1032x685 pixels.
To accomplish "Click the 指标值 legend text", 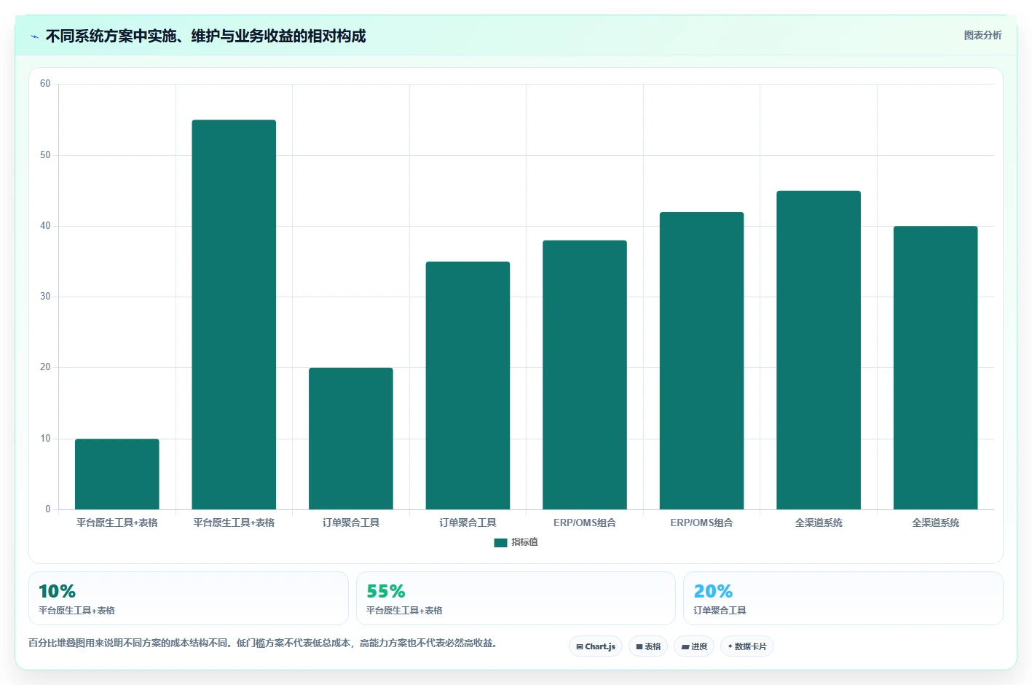I will (524, 542).
